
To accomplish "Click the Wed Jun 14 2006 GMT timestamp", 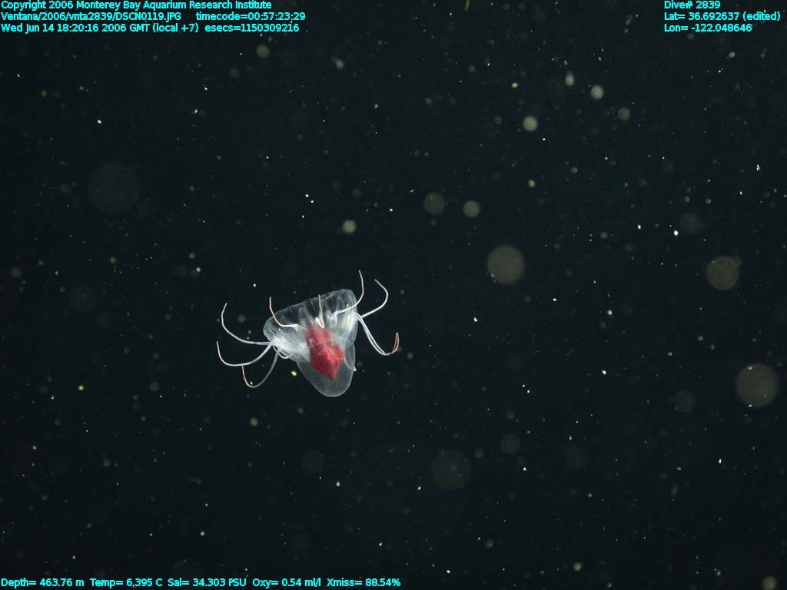I will tap(100, 28).
